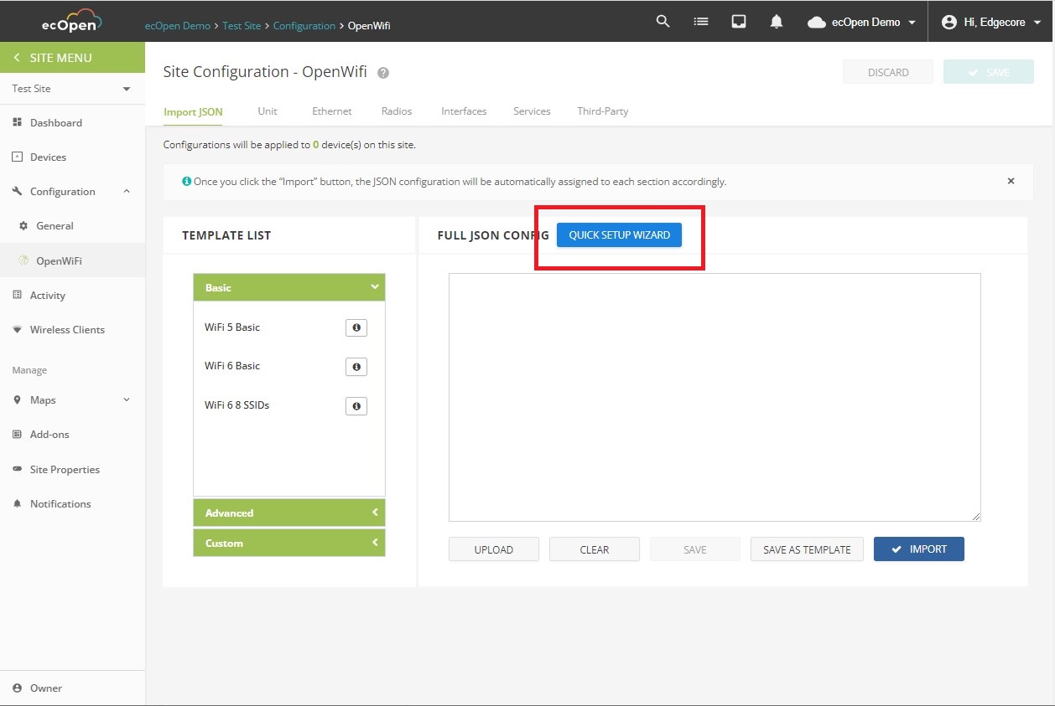This screenshot has height=706, width=1055.
Task: Open the search magnifier icon
Action: 663,22
